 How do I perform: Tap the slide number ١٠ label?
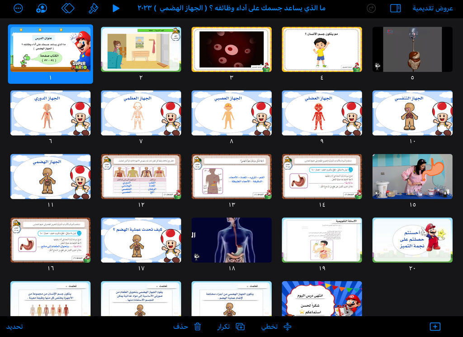point(412,141)
